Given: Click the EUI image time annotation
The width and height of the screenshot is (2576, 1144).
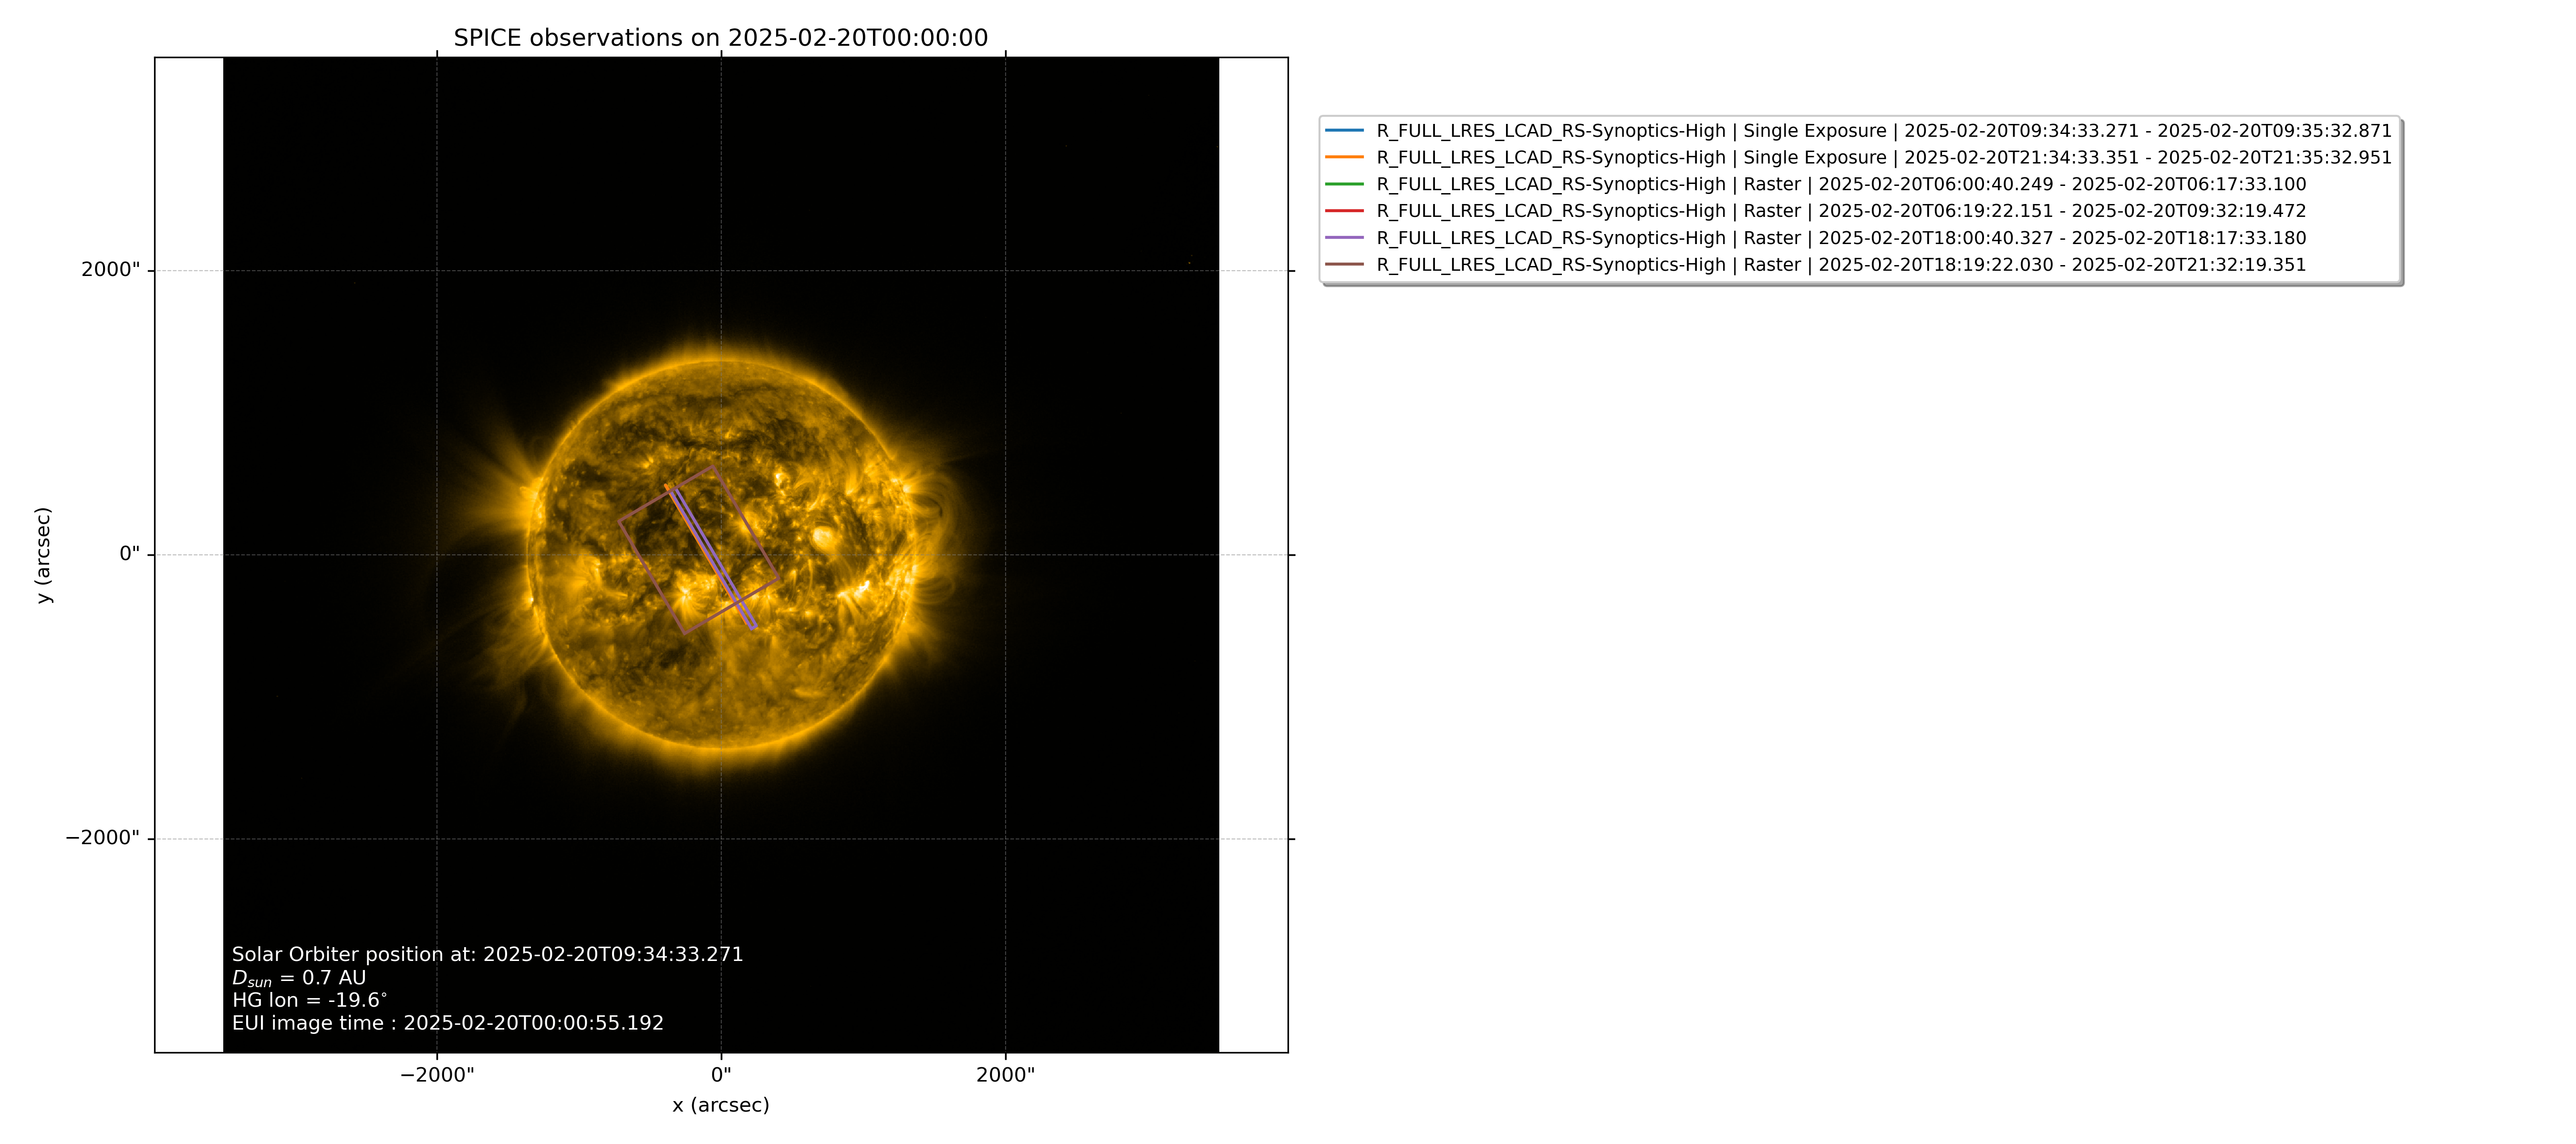Looking at the screenshot, I should [448, 1023].
